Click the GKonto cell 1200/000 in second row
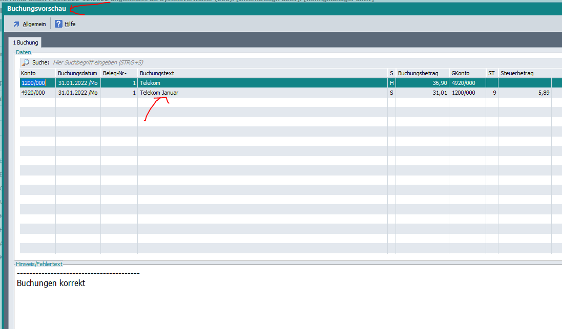 point(463,93)
